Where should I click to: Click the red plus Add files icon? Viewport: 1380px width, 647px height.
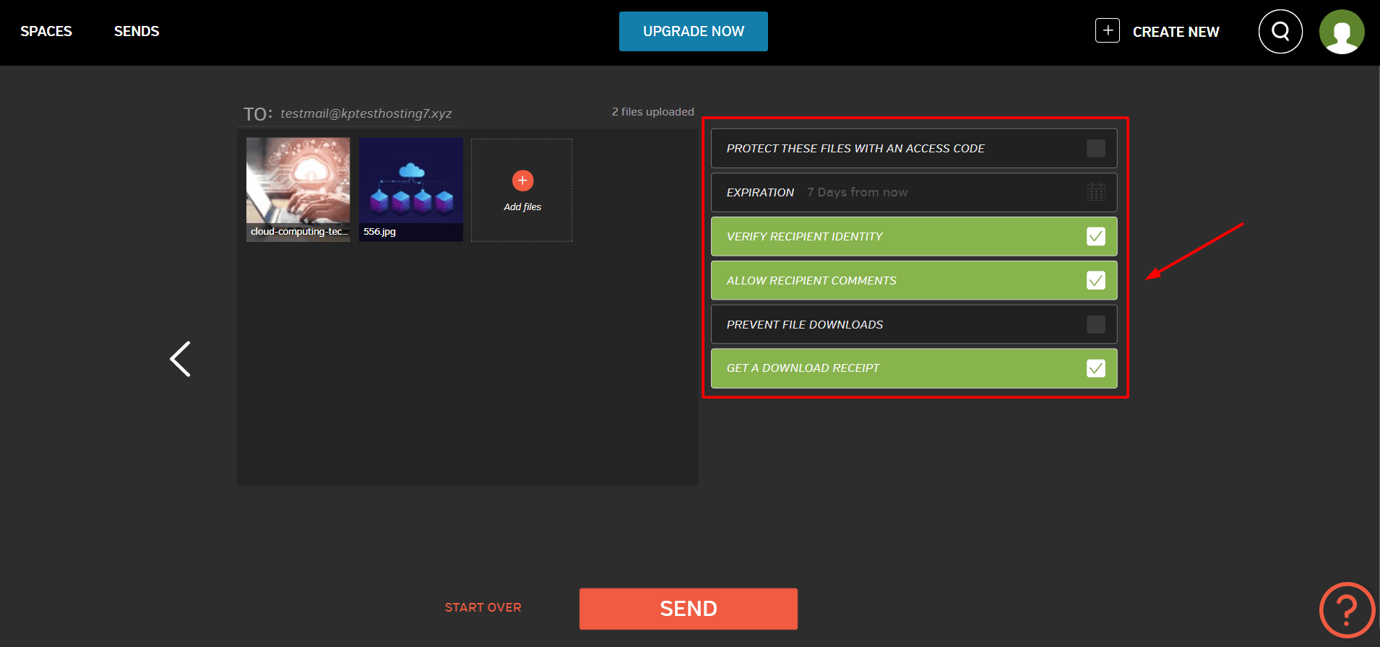(x=522, y=181)
